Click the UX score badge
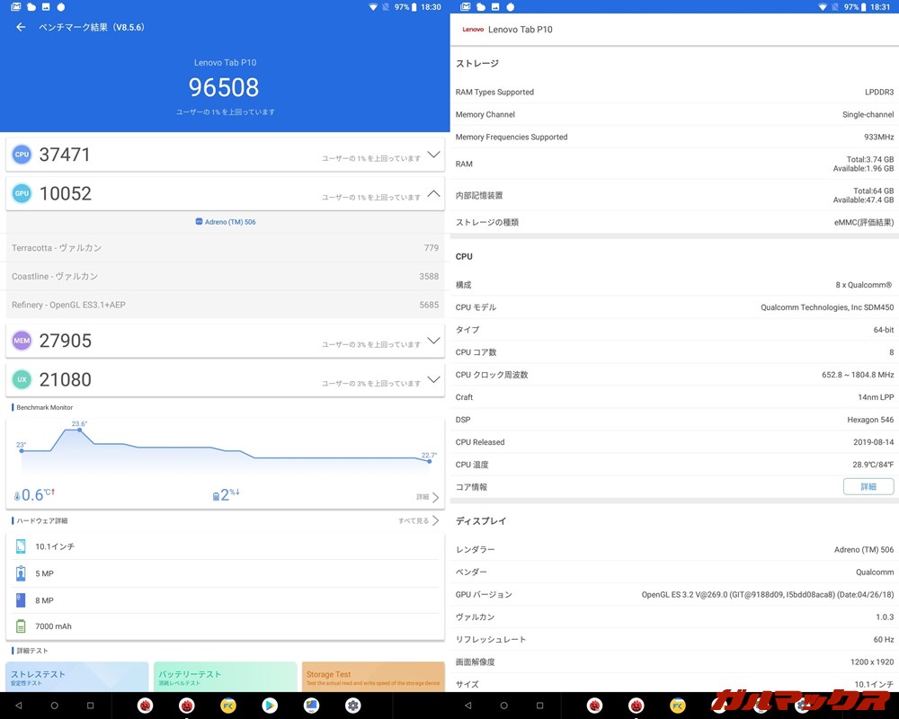The width and height of the screenshot is (899, 719). 22,379
